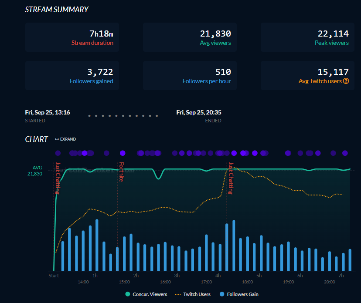Image resolution: width=361 pixels, height=303 pixels.
Task: Select the Fortnite game marker on chart
Action: click(x=121, y=172)
